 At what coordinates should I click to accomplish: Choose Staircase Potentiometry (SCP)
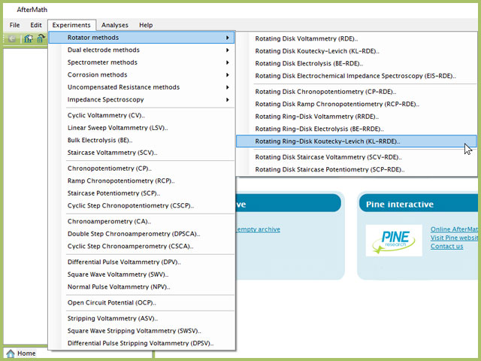point(142,193)
